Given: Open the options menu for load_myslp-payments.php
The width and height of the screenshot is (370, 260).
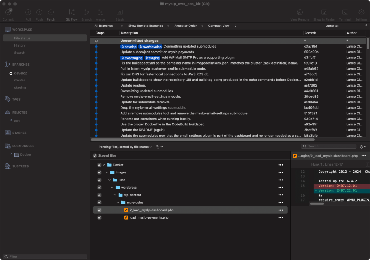Looking at the screenshot, I should click(280, 217).
